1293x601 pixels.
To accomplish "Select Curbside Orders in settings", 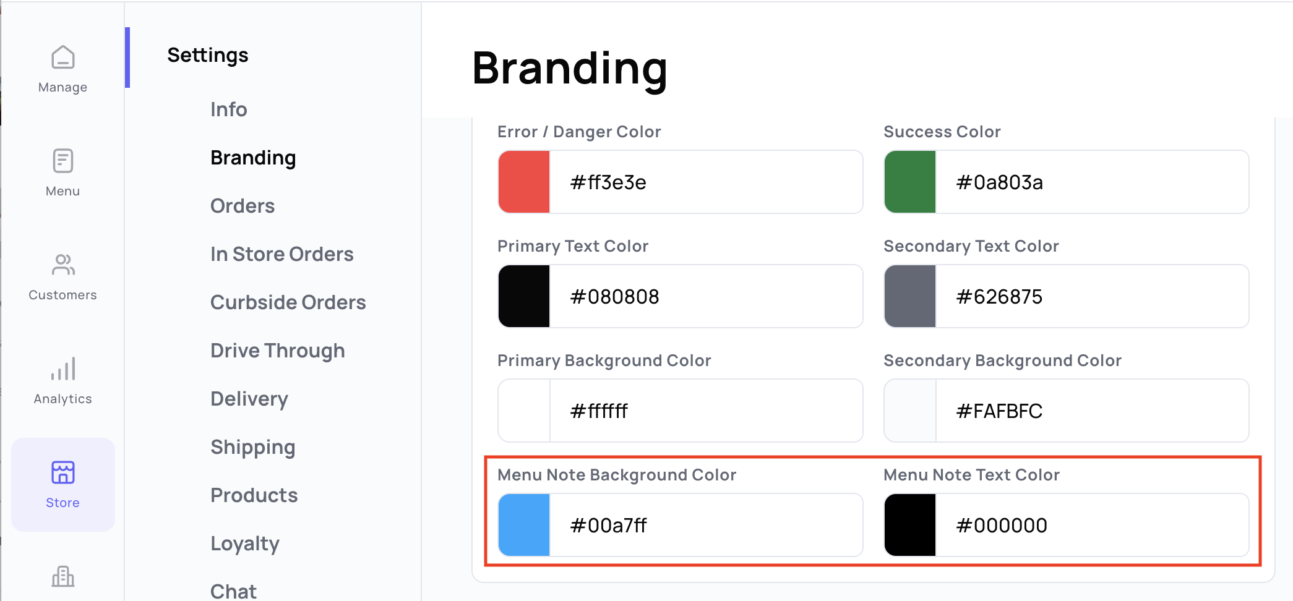I will point(288,302).
